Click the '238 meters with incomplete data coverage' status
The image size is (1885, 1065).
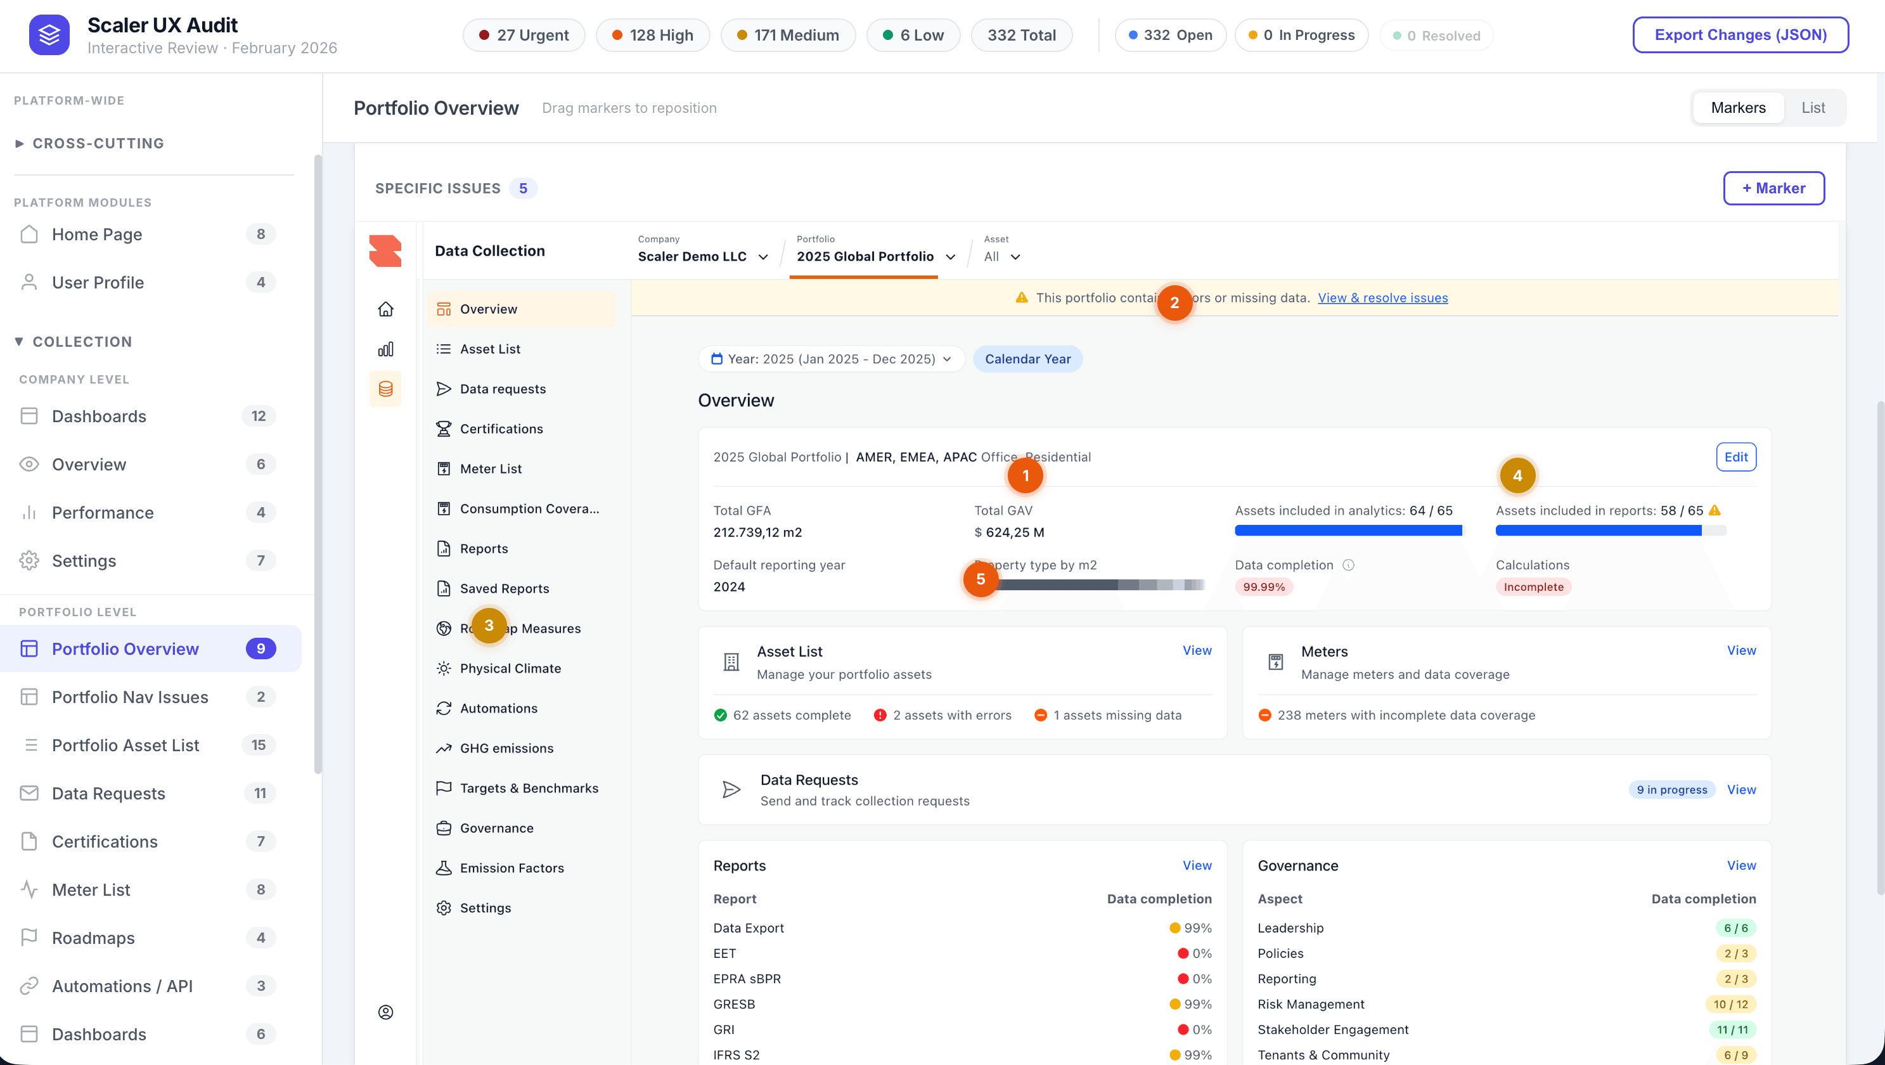(1396, 715)
